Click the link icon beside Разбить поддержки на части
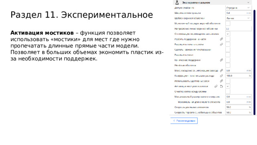This screenshot has height=145, width=257. tap(221, 39)
